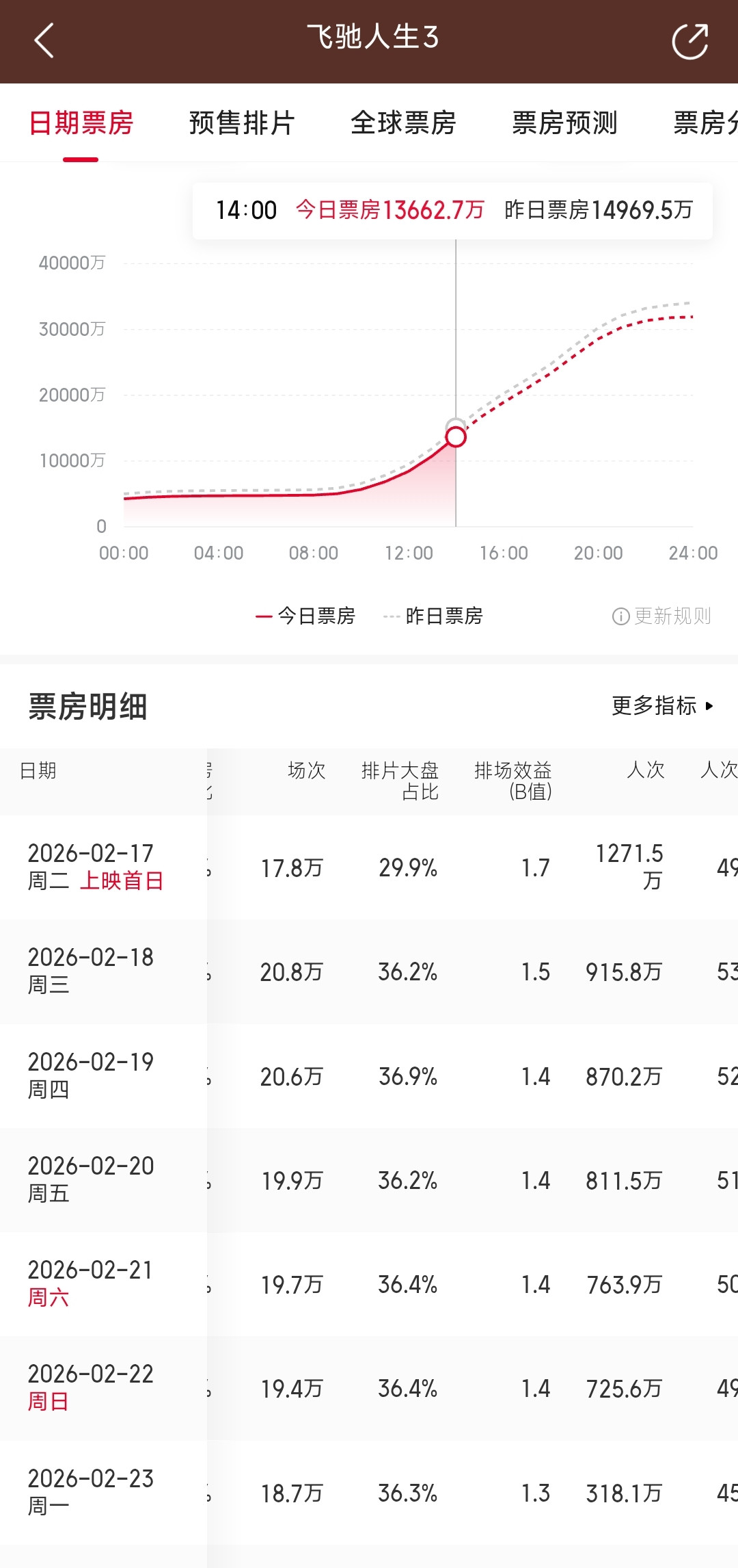
Task: Click the 17.8万 screenings cell
Action: tap(292, 868)
